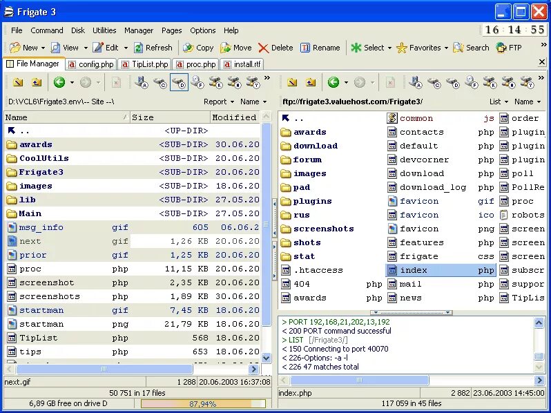Click the Delete toolbar button

coord(275,48)
